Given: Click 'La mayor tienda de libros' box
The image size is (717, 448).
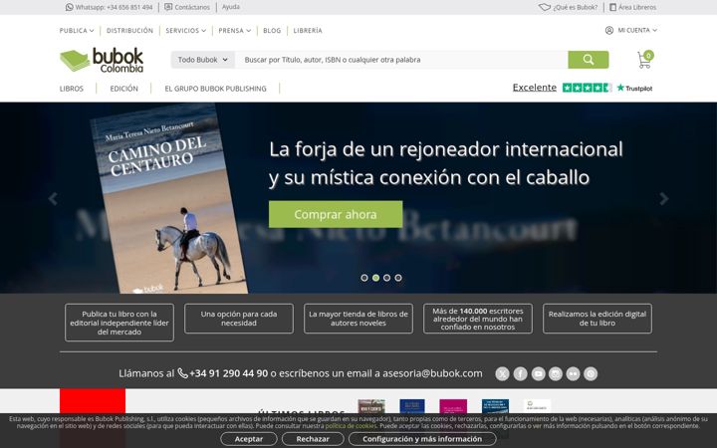Looking at the screenshot, I should (358, 319).
